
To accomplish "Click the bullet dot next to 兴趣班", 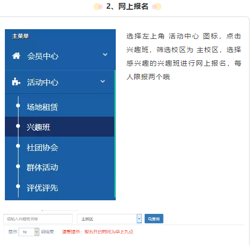I will tap(18, 126).
